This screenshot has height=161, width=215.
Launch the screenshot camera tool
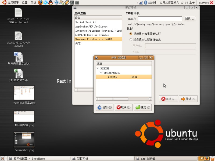(77, 2)
